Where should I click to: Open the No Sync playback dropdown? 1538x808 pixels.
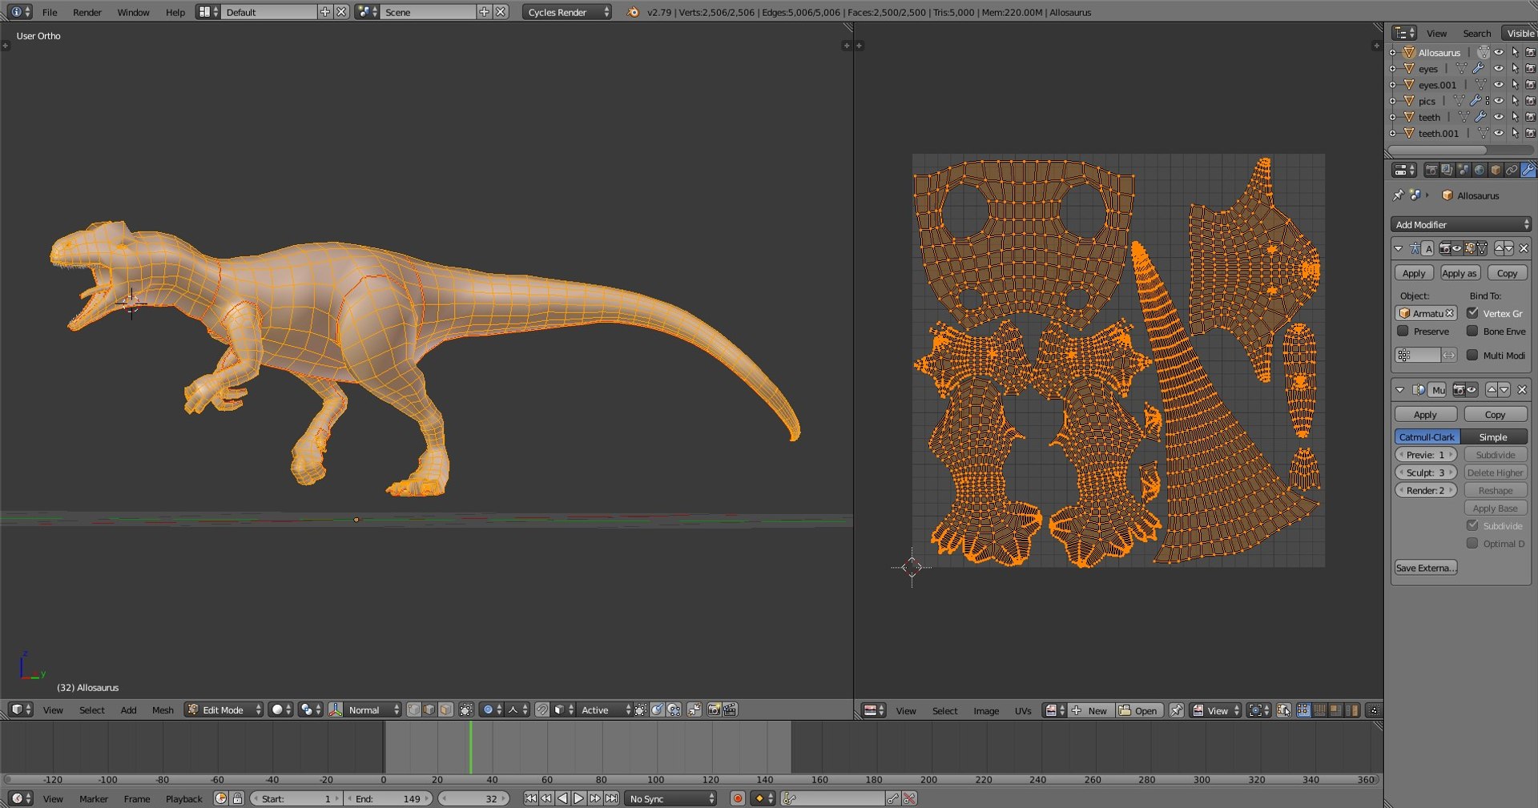[x=672, y=798]
